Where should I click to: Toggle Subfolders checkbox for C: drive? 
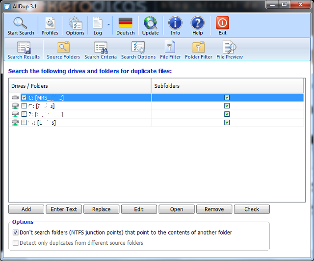point(227,98)
